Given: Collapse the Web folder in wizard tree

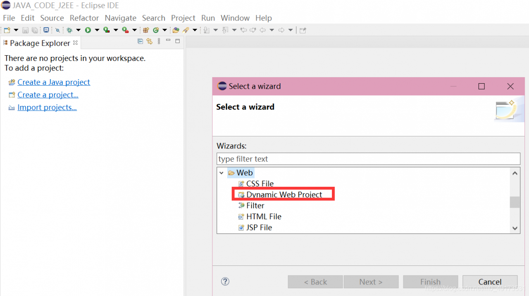Looking at the screenshot, I should (222, 173).
